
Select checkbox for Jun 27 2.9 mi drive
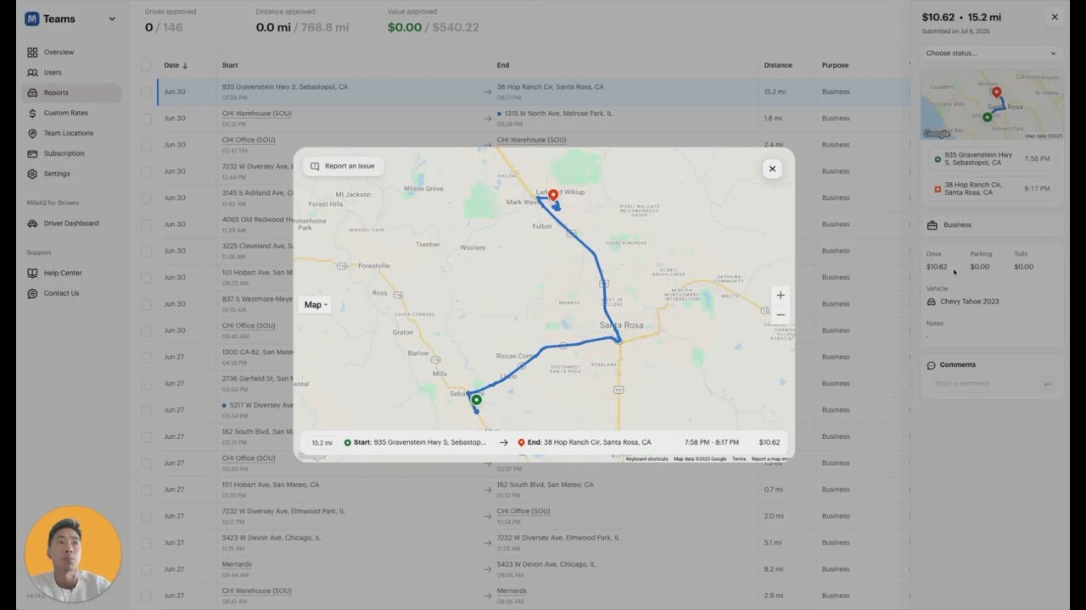[x=147, y=596]
